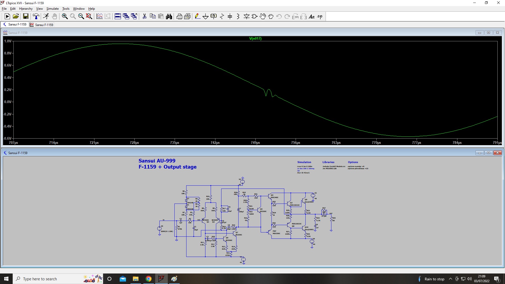Save the schematic with the floppy icon

point(26,17)
